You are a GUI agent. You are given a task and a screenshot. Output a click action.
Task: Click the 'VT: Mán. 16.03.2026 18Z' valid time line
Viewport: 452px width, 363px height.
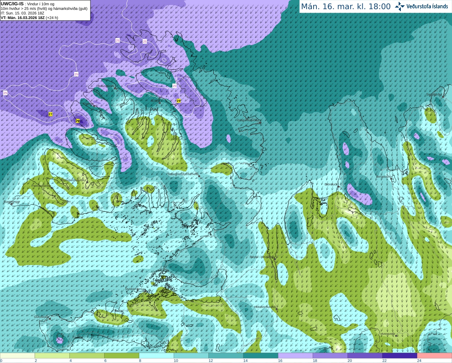[23, 18]
